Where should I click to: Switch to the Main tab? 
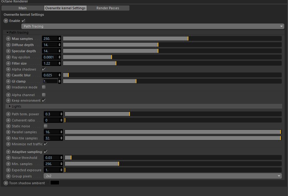(x=23, y=8)
